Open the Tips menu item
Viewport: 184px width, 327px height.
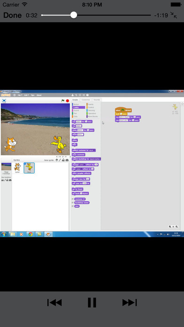point(32,95)
